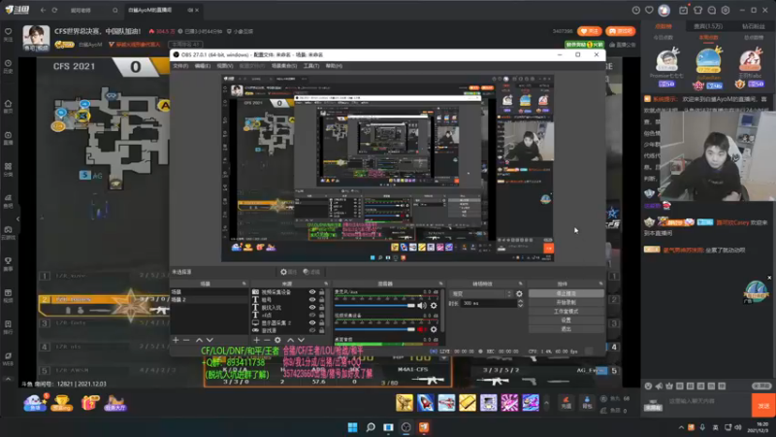Image resolution: width=776 pixels, height=437 pixels.
Task: Open OBS View menu
Action: tap(224, 66)
